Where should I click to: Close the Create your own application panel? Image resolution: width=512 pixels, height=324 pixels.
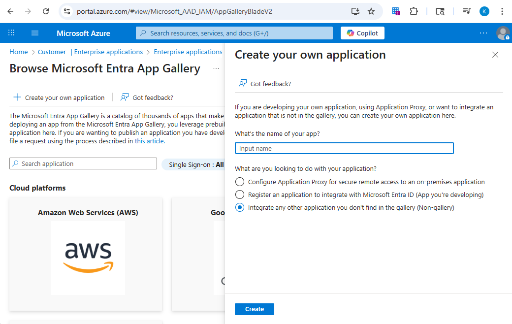(x=495, y=55)
